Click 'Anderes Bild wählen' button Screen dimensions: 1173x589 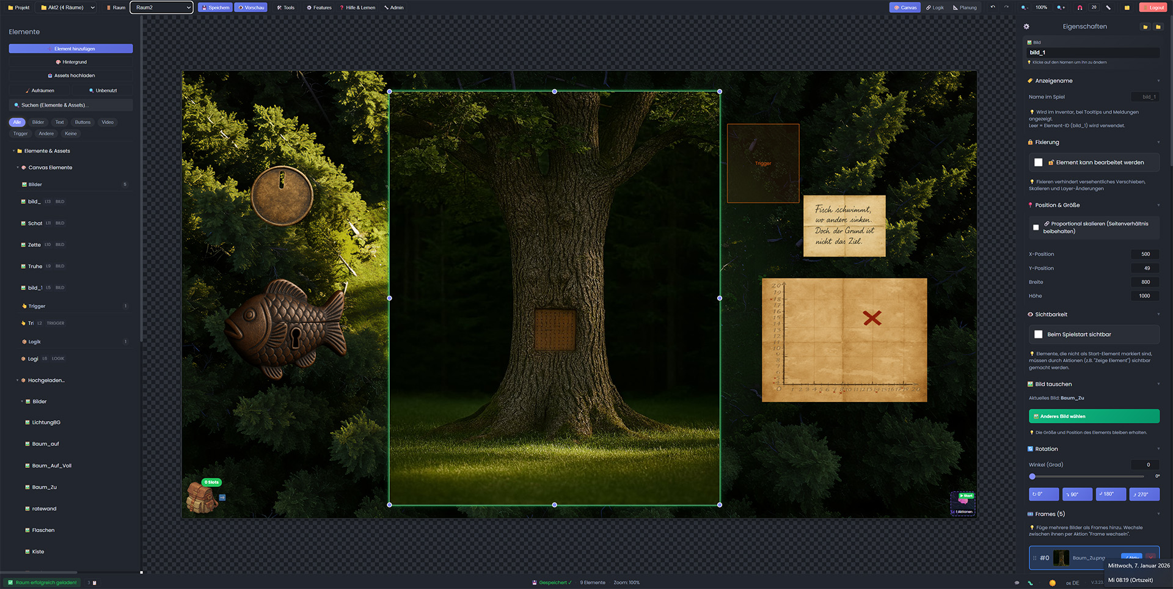[1094, 416]
